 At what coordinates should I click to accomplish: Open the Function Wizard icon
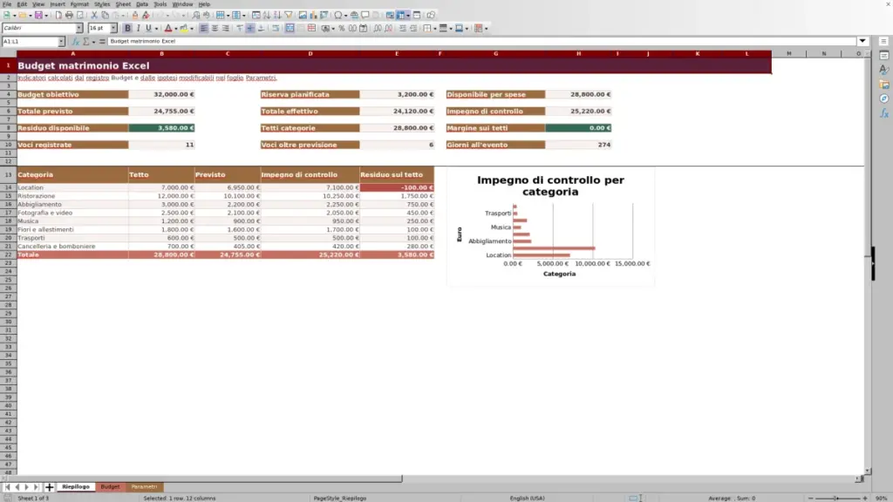(76, 42)
